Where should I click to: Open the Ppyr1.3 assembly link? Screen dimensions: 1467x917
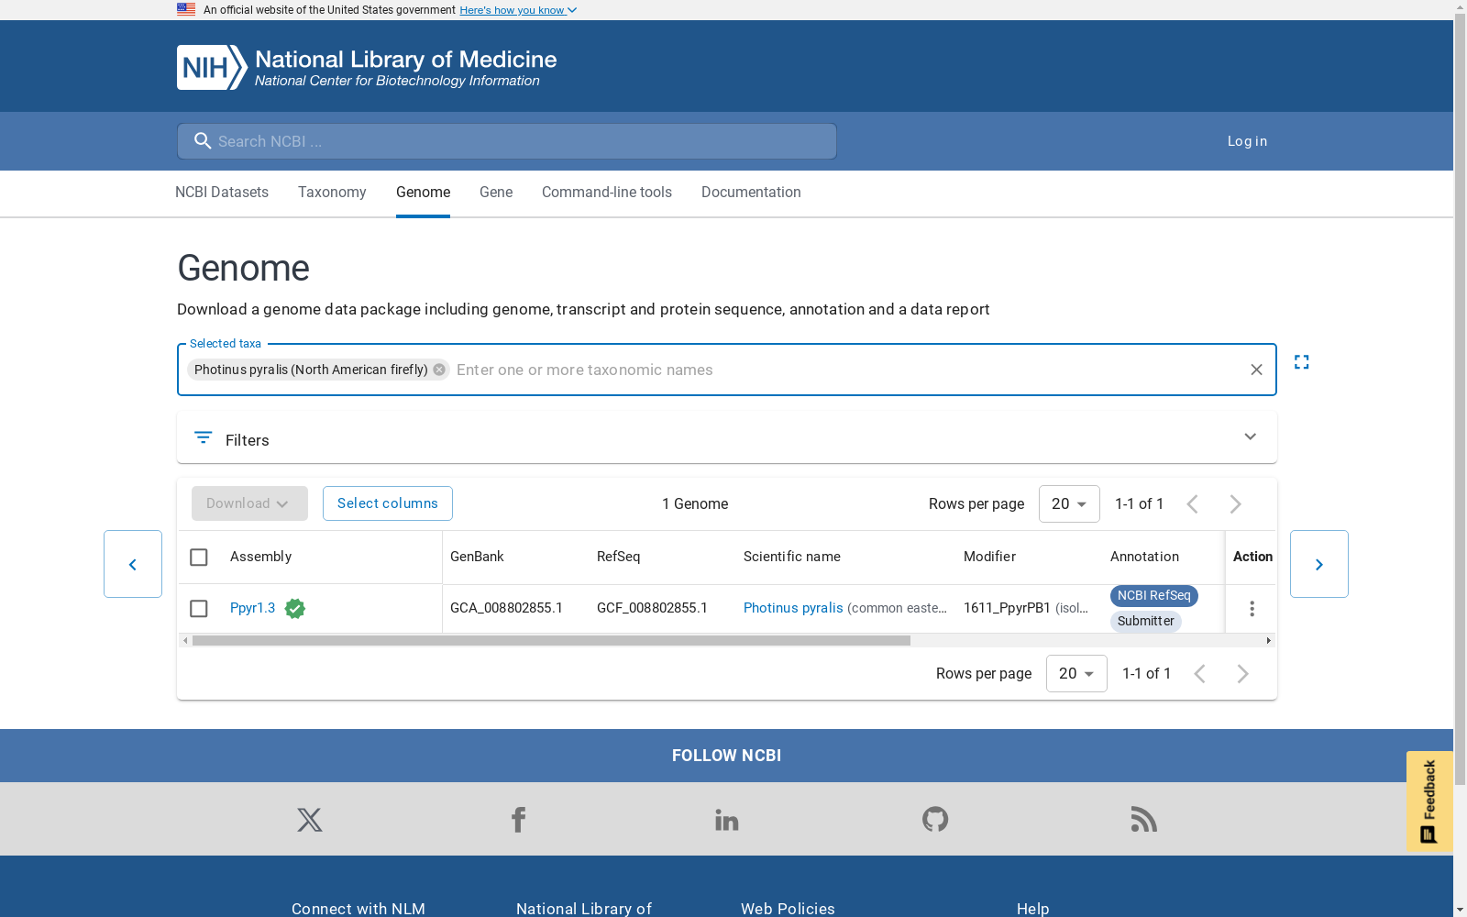(253, 608)
